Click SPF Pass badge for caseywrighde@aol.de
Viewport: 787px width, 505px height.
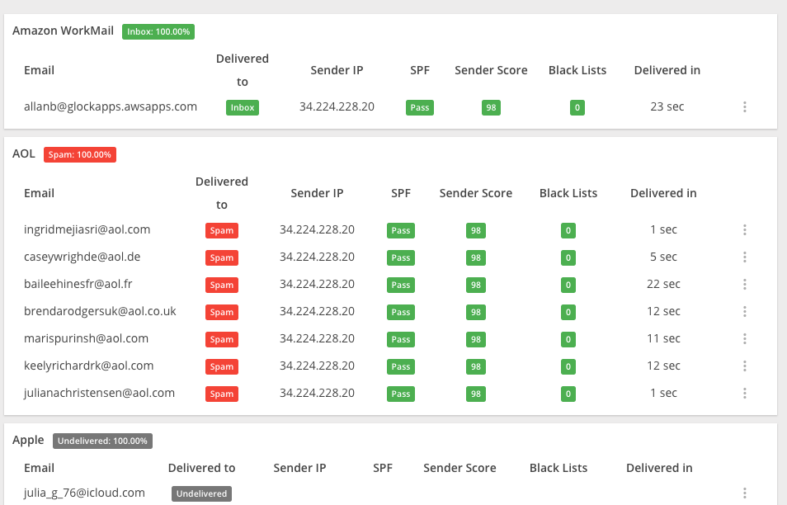pos(401,257)
